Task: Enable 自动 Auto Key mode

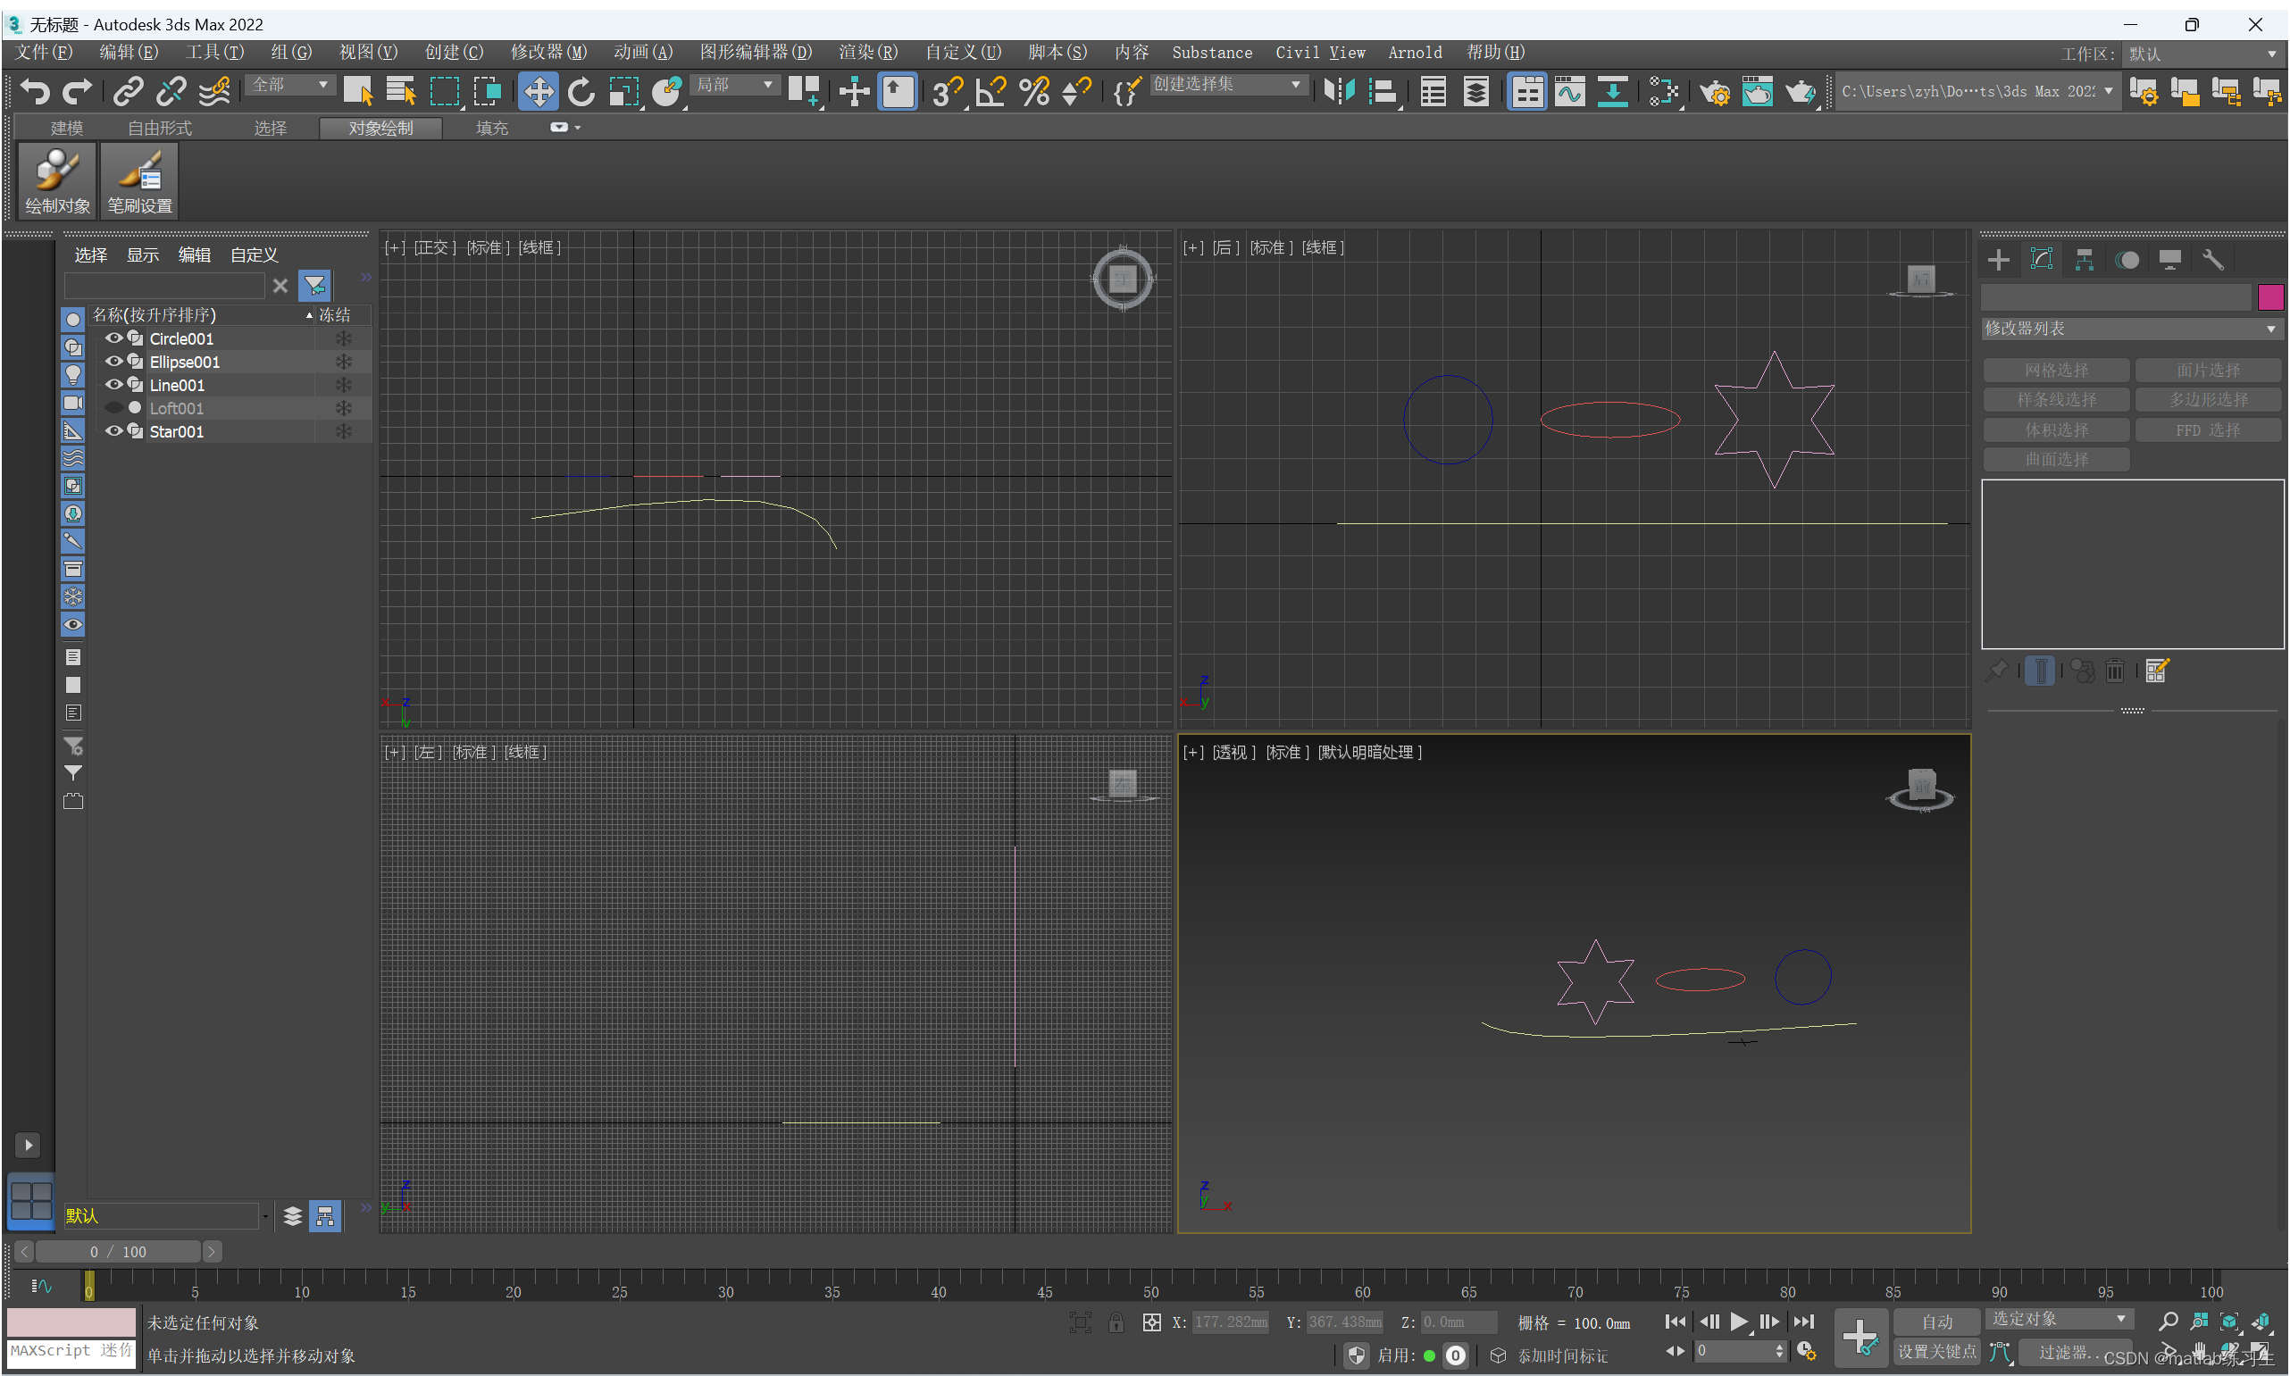Action: click(1937, 1322)
